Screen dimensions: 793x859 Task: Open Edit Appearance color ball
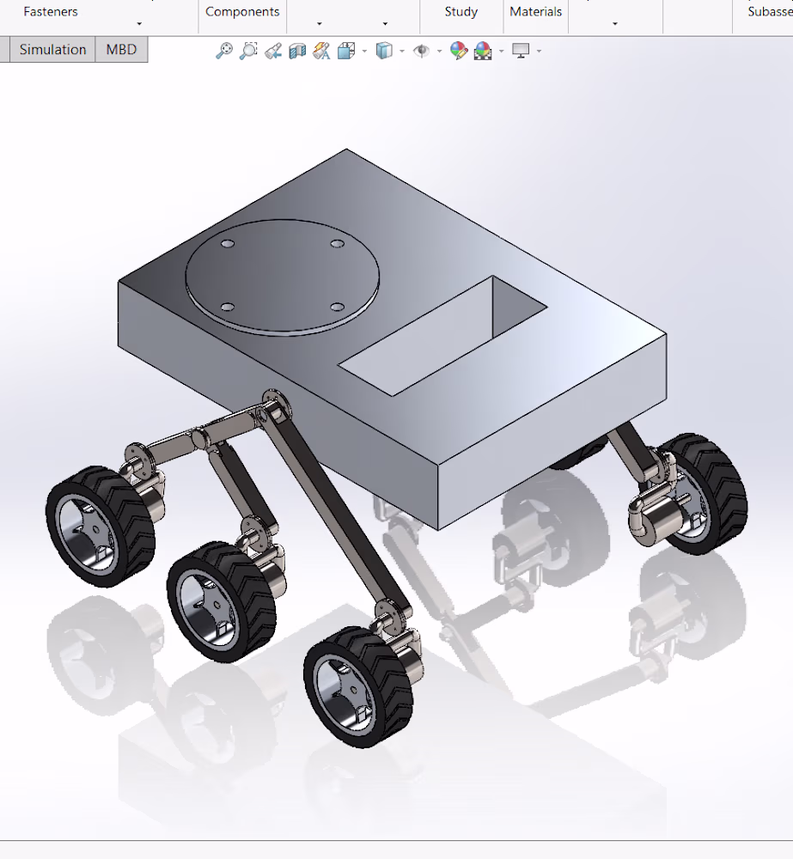[459, 51]
